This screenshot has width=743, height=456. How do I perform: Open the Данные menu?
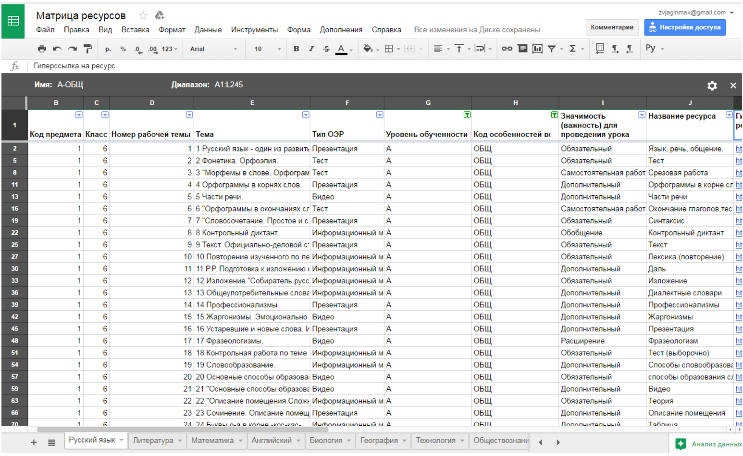(x=208, y=30)
